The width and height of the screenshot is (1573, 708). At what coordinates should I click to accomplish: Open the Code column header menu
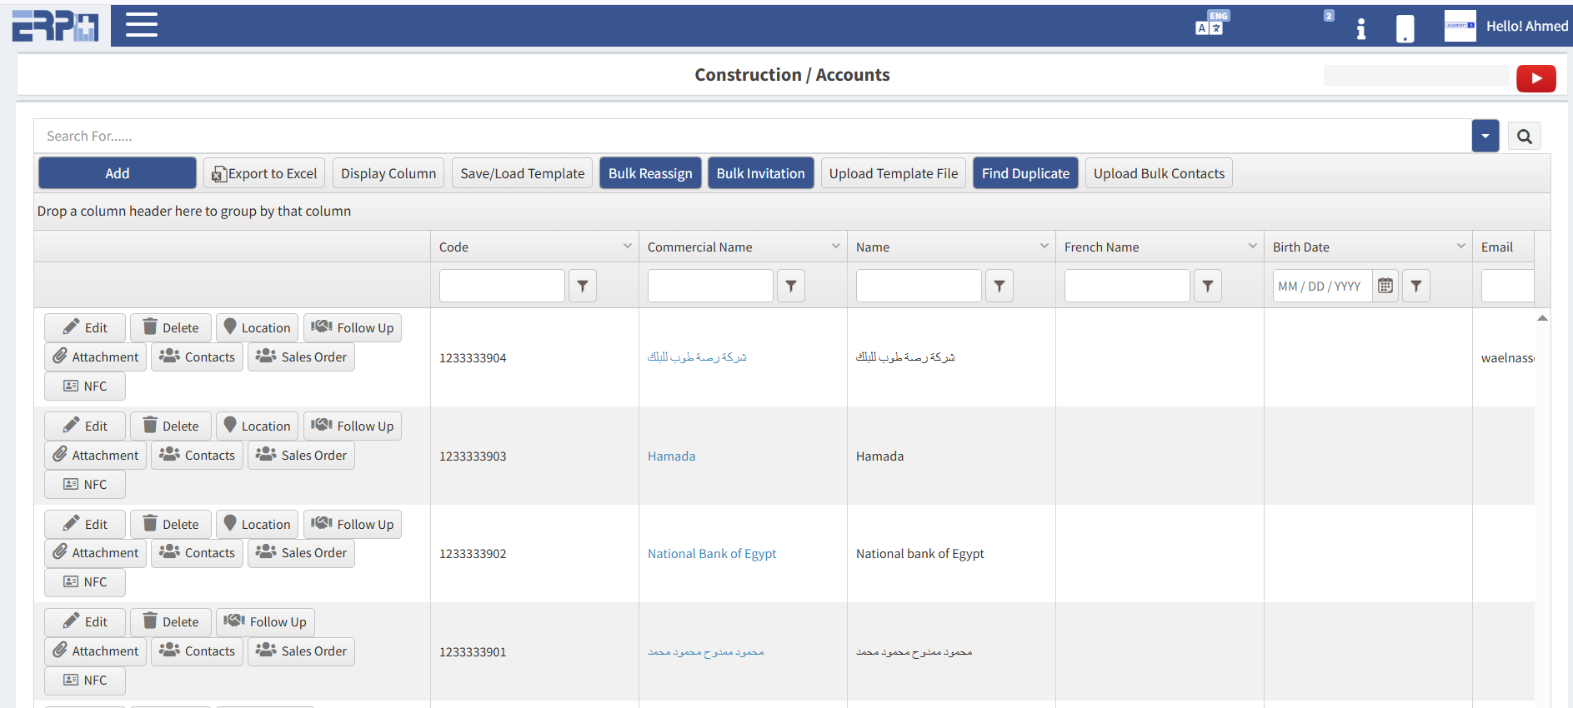(627, 247)
